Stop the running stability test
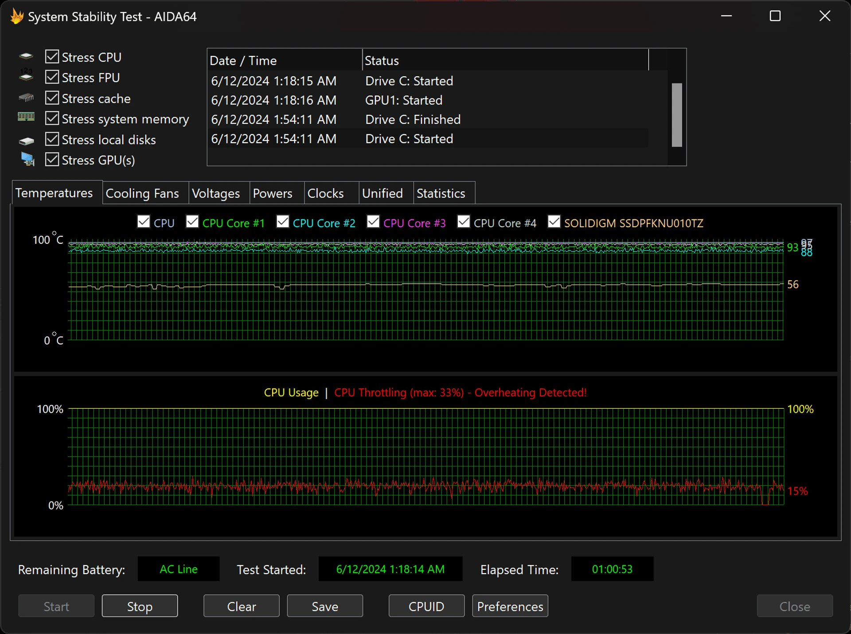Screen dimensions: 851x634 click(140, 606)
